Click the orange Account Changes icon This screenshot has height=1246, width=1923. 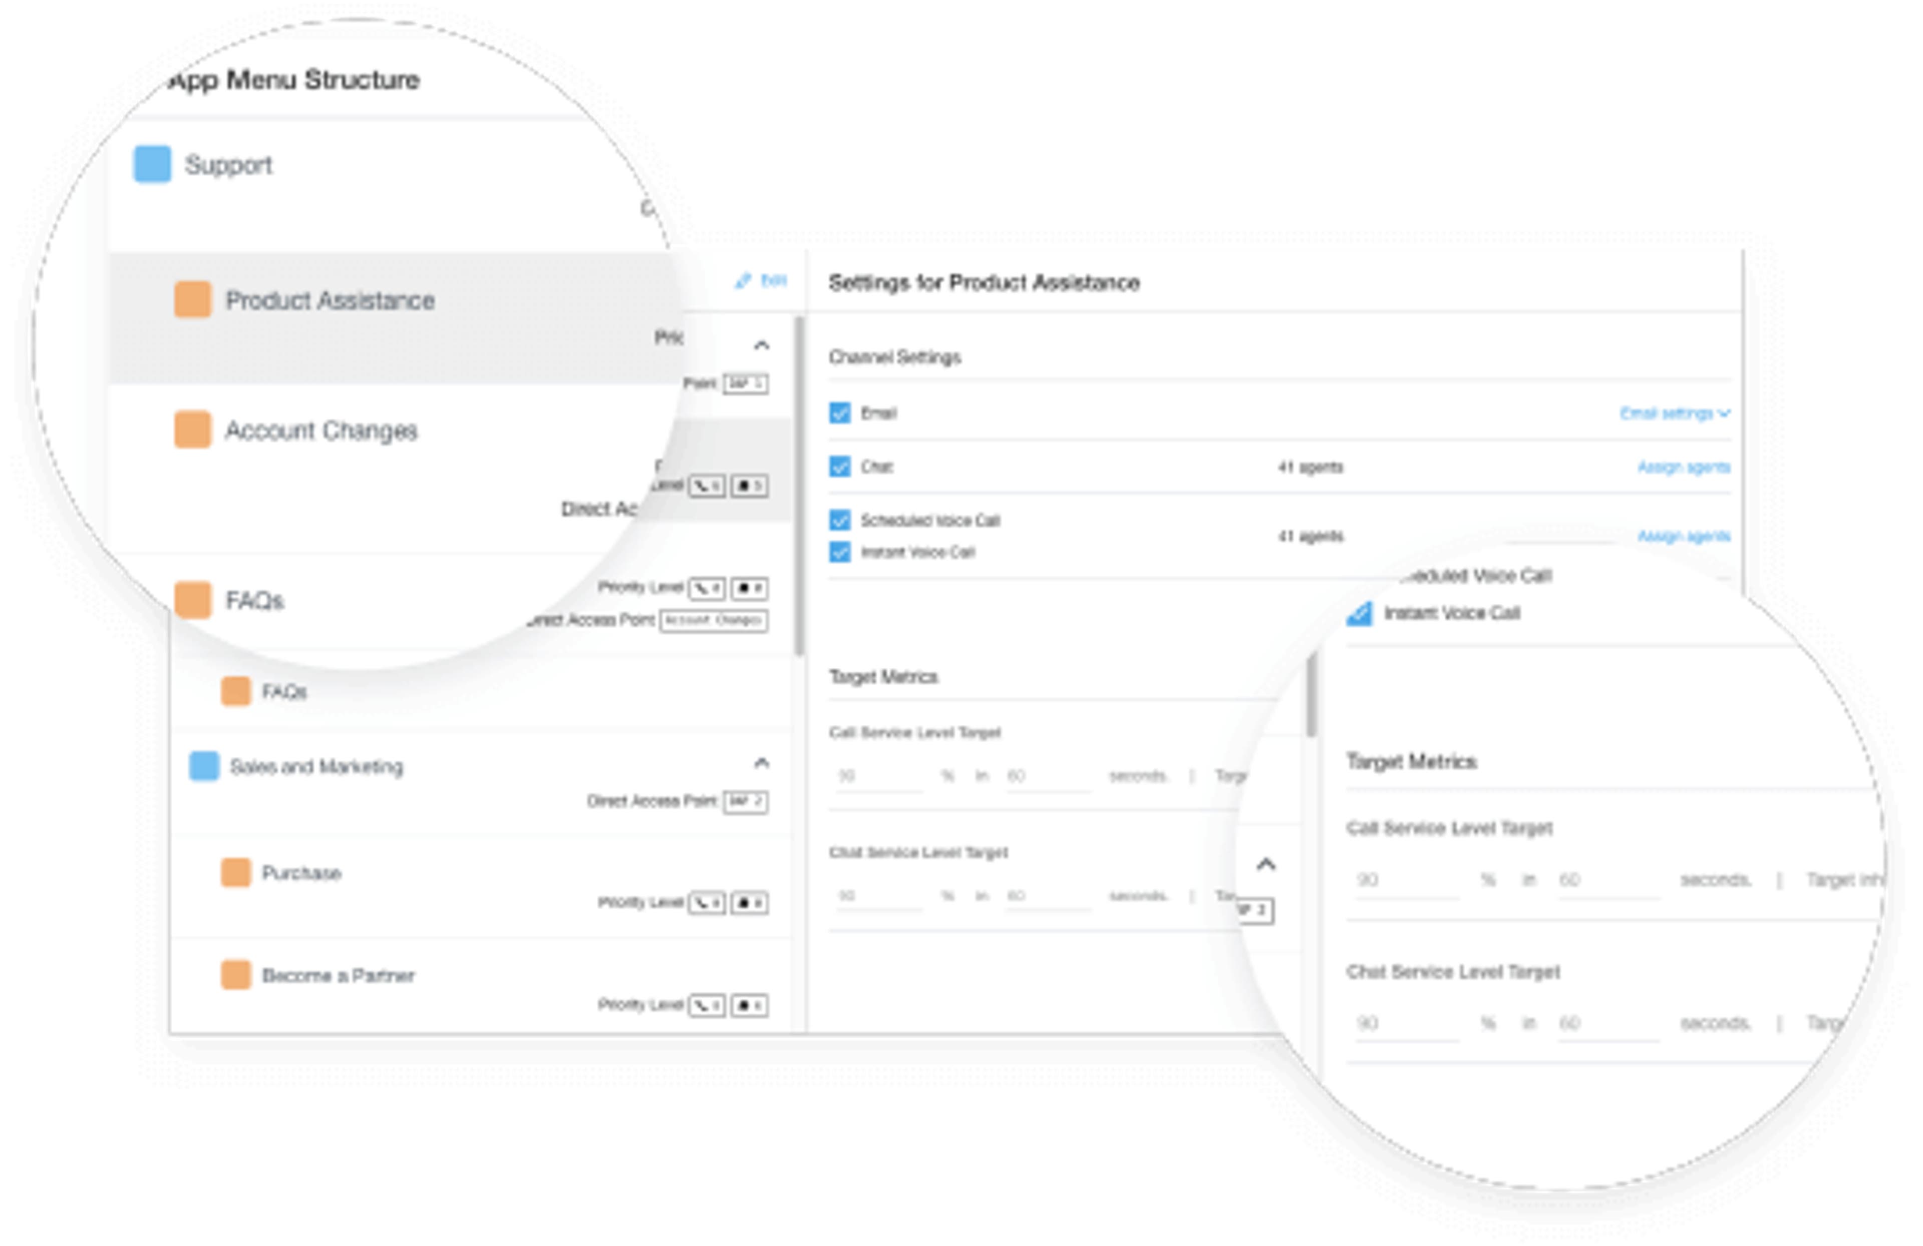pyautogui.click(x=192, y=430)
